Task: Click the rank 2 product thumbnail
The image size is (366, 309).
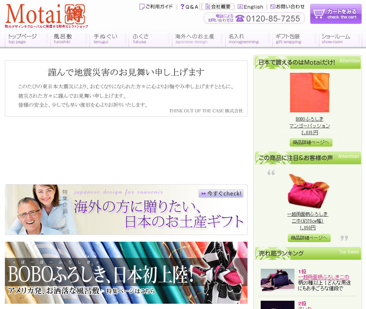Action: point(278,305)
